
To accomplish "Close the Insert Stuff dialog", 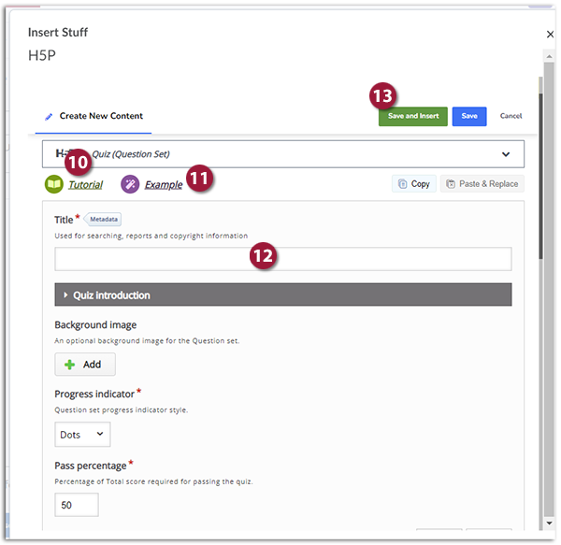I will (x=549, y=35).
